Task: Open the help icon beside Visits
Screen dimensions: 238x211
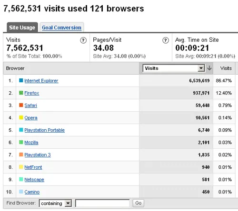Action: click(x=83, y=40)
